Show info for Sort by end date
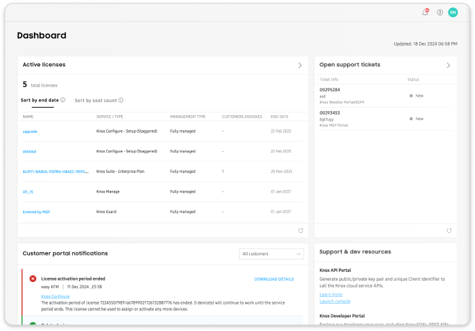The height and width of the screenshot is (331, 475). coord(63,99)
